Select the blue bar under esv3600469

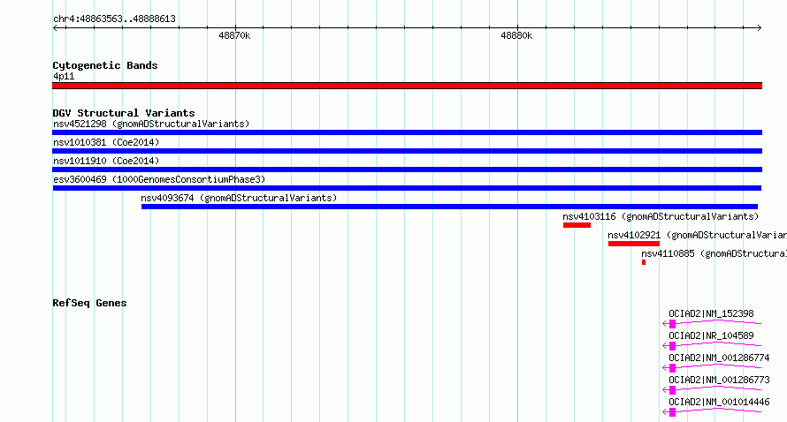(x=407, y=188)
